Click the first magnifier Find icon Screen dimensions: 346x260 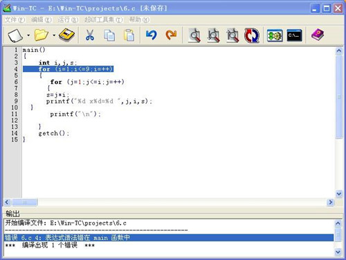194,35
